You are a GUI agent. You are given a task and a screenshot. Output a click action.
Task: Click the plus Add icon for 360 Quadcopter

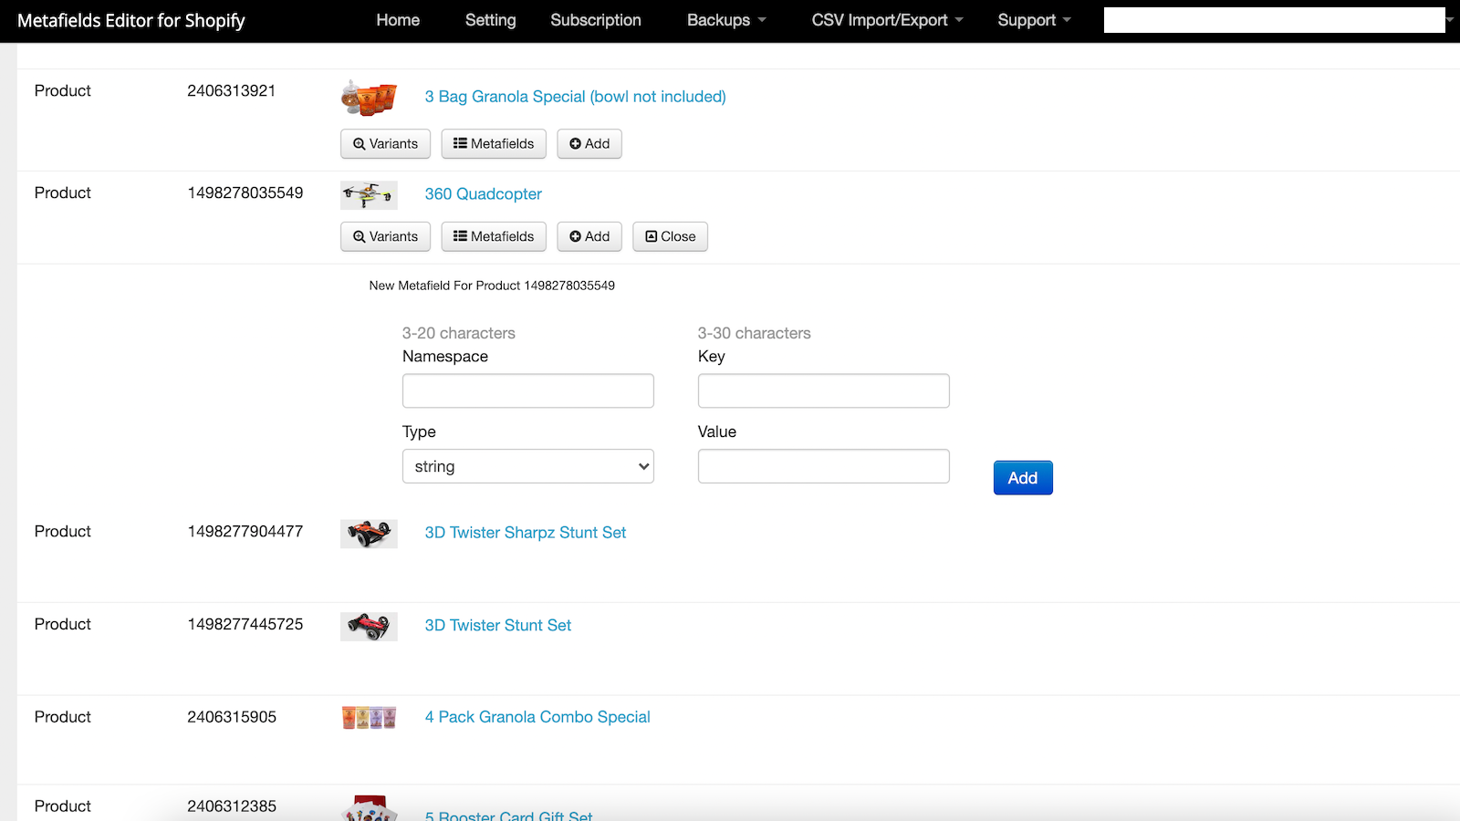(589, 236)
